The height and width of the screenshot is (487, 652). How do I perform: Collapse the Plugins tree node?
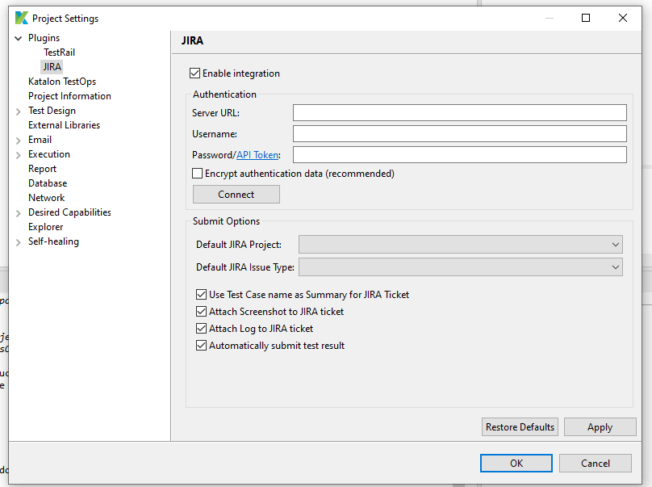(19, 38)
